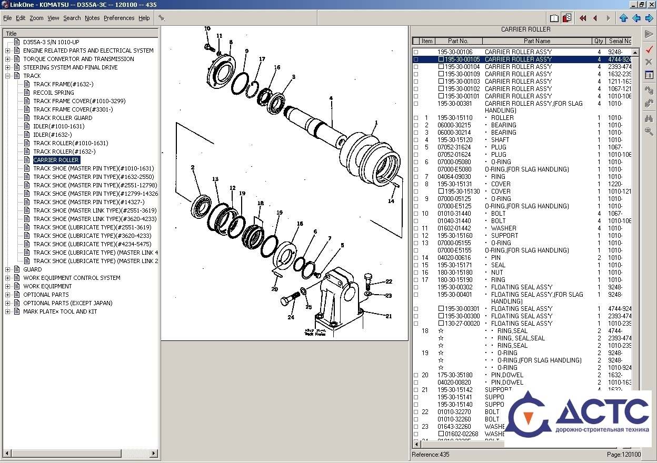Viewport: 657px width, 463px height.
Task: Click right arrow of tree horizontal scrollbar
Action: (154, 453)
